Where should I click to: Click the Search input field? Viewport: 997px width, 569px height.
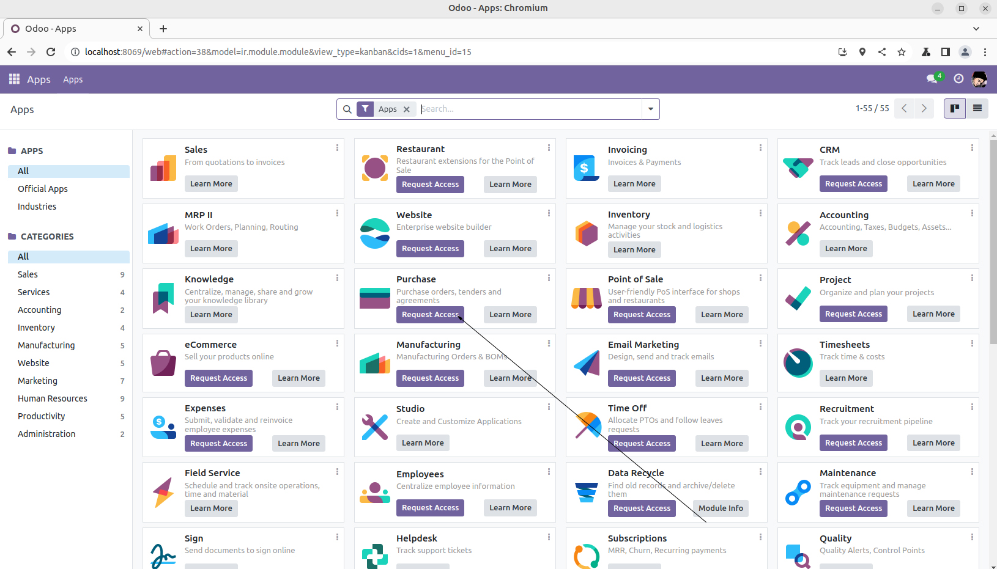[x=529, y=109]
